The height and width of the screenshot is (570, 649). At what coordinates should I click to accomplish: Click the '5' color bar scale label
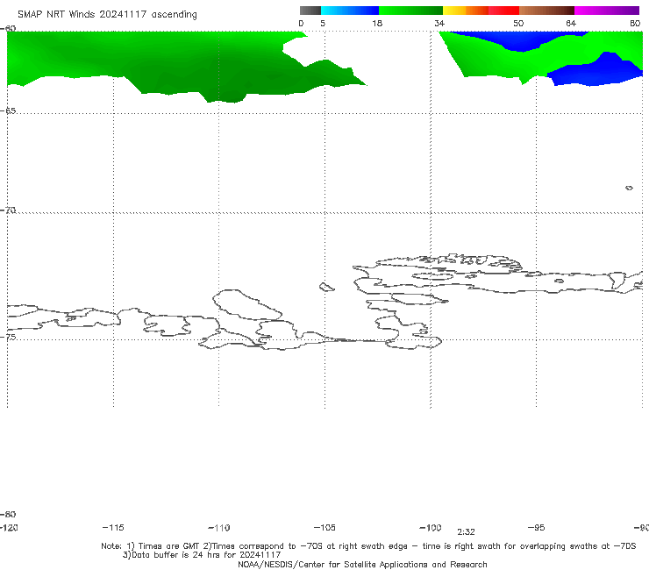(x=323, y=24)
